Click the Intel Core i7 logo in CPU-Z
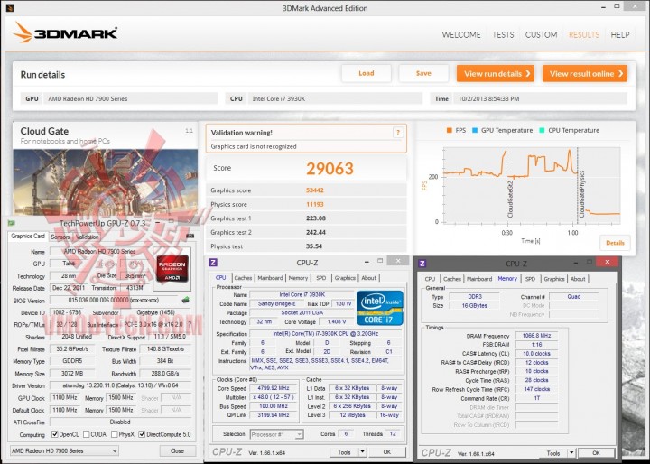Screen dimensions: 650x464 click(380, 308)
